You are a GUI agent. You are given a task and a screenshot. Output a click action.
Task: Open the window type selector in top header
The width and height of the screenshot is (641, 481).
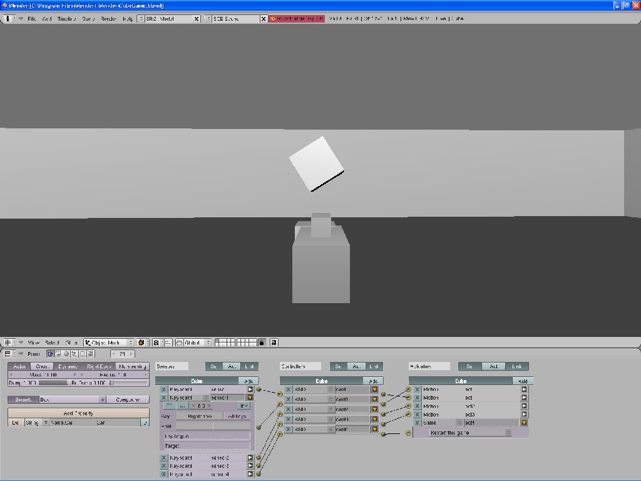(x=9, y=19)
